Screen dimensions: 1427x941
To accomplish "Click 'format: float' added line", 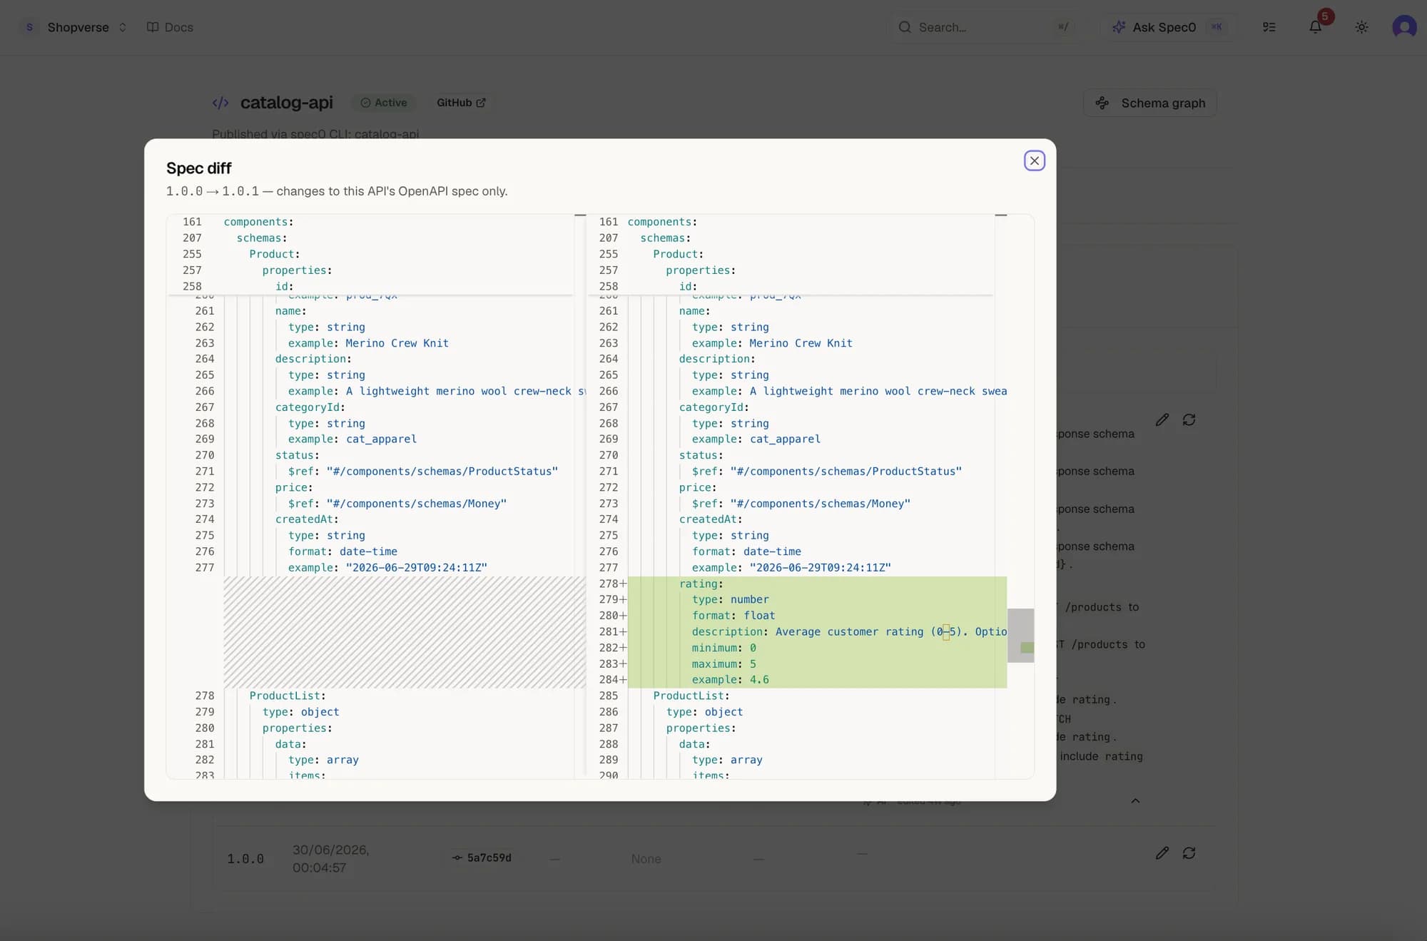I will [733, 616].
